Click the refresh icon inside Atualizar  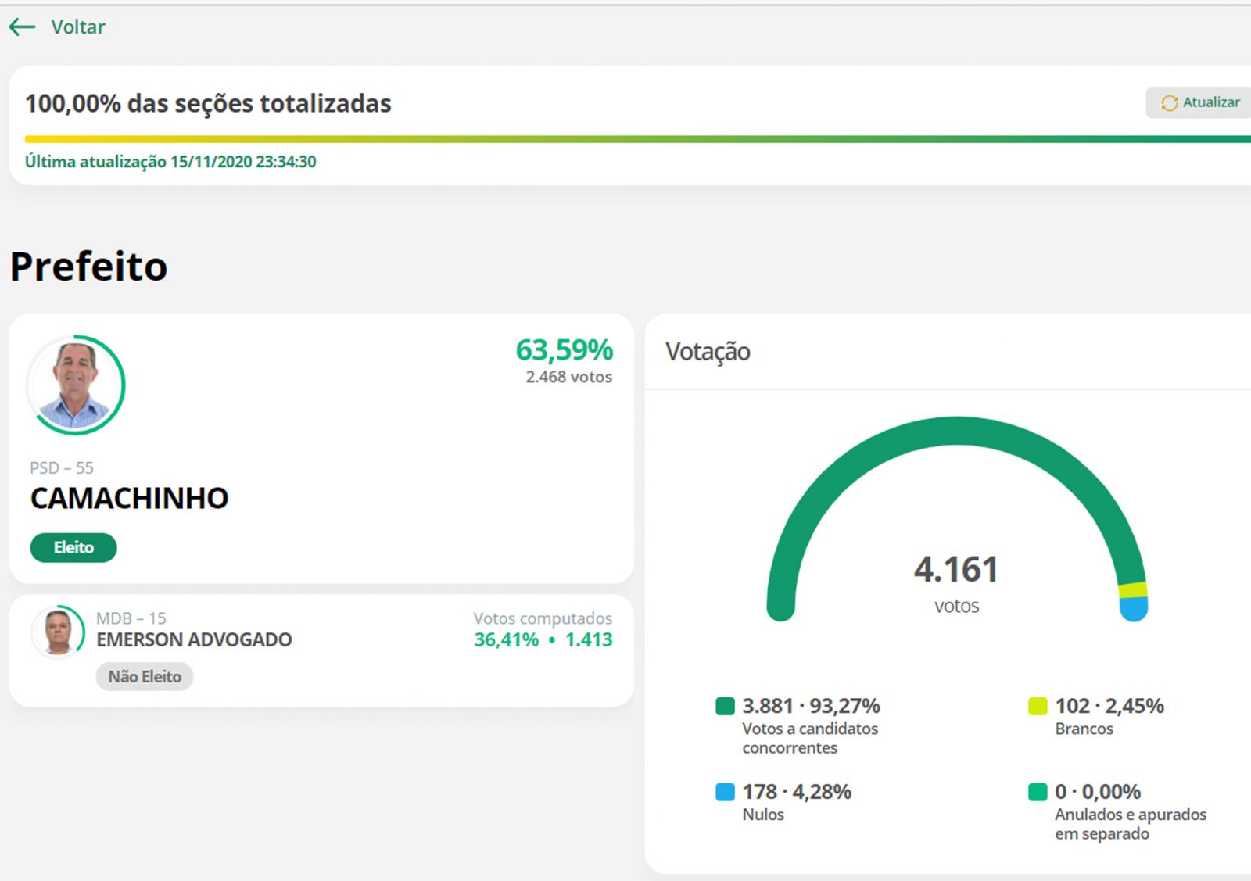pos(1169,103)
